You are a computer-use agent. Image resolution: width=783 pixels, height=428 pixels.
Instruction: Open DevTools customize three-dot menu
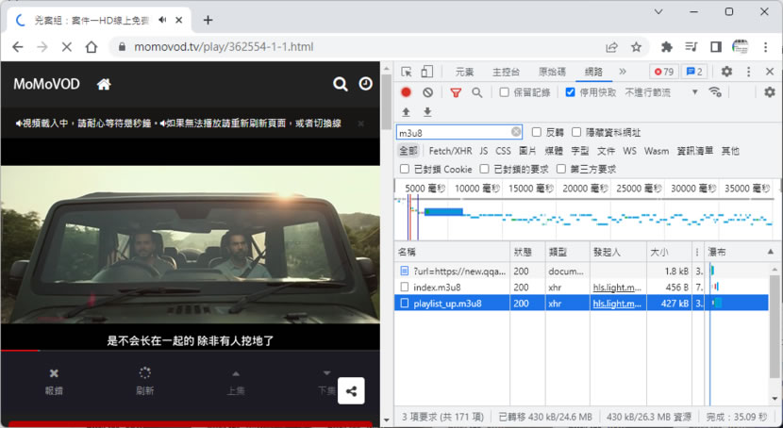pyautogui.click(x=748, y=72)
